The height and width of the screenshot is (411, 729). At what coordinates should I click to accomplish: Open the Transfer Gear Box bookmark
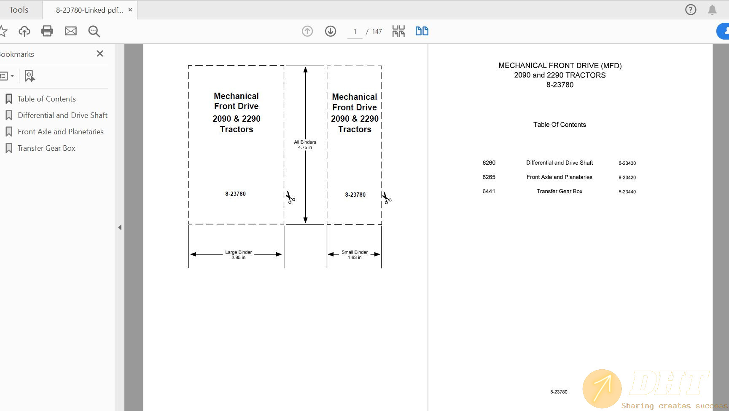coord(46,148)
